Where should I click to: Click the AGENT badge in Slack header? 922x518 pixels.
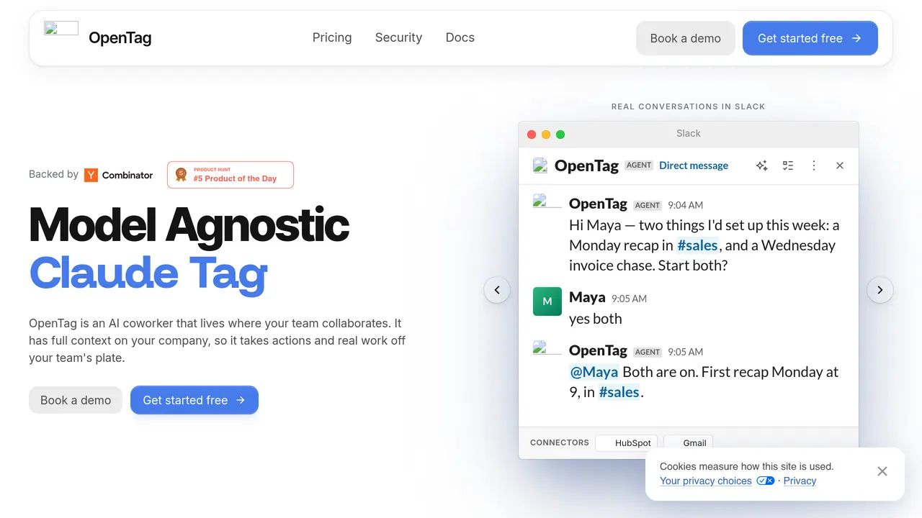[x=639, y=165]
